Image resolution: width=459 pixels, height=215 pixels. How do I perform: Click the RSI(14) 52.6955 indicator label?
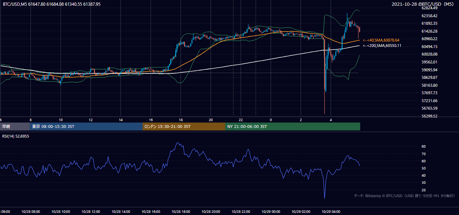[x=15, y=136]
